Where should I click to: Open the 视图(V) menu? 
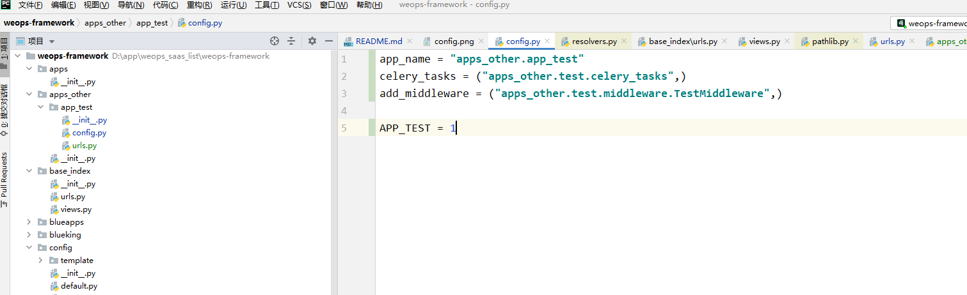click(97, 5)
